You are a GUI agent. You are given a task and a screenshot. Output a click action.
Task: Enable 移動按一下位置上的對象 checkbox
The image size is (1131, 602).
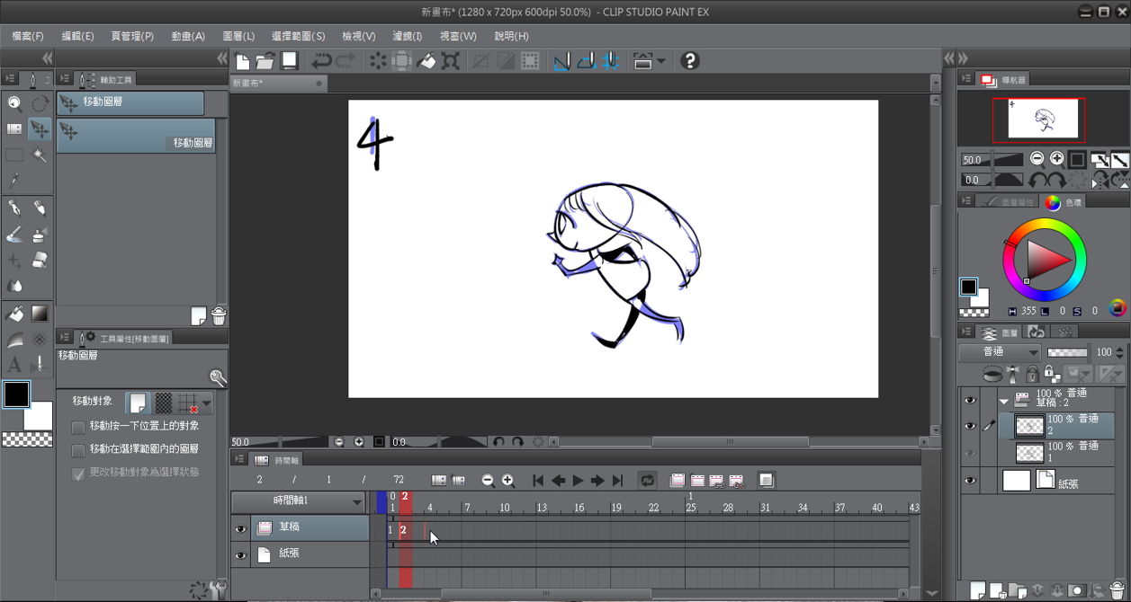pos(78,426)
